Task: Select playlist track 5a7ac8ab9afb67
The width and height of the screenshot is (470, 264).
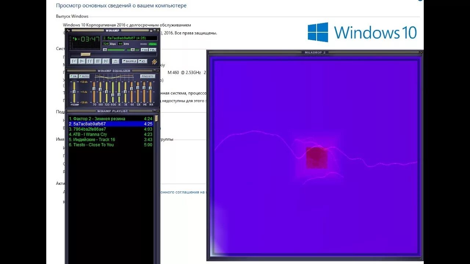Action: tap(111, 124)
